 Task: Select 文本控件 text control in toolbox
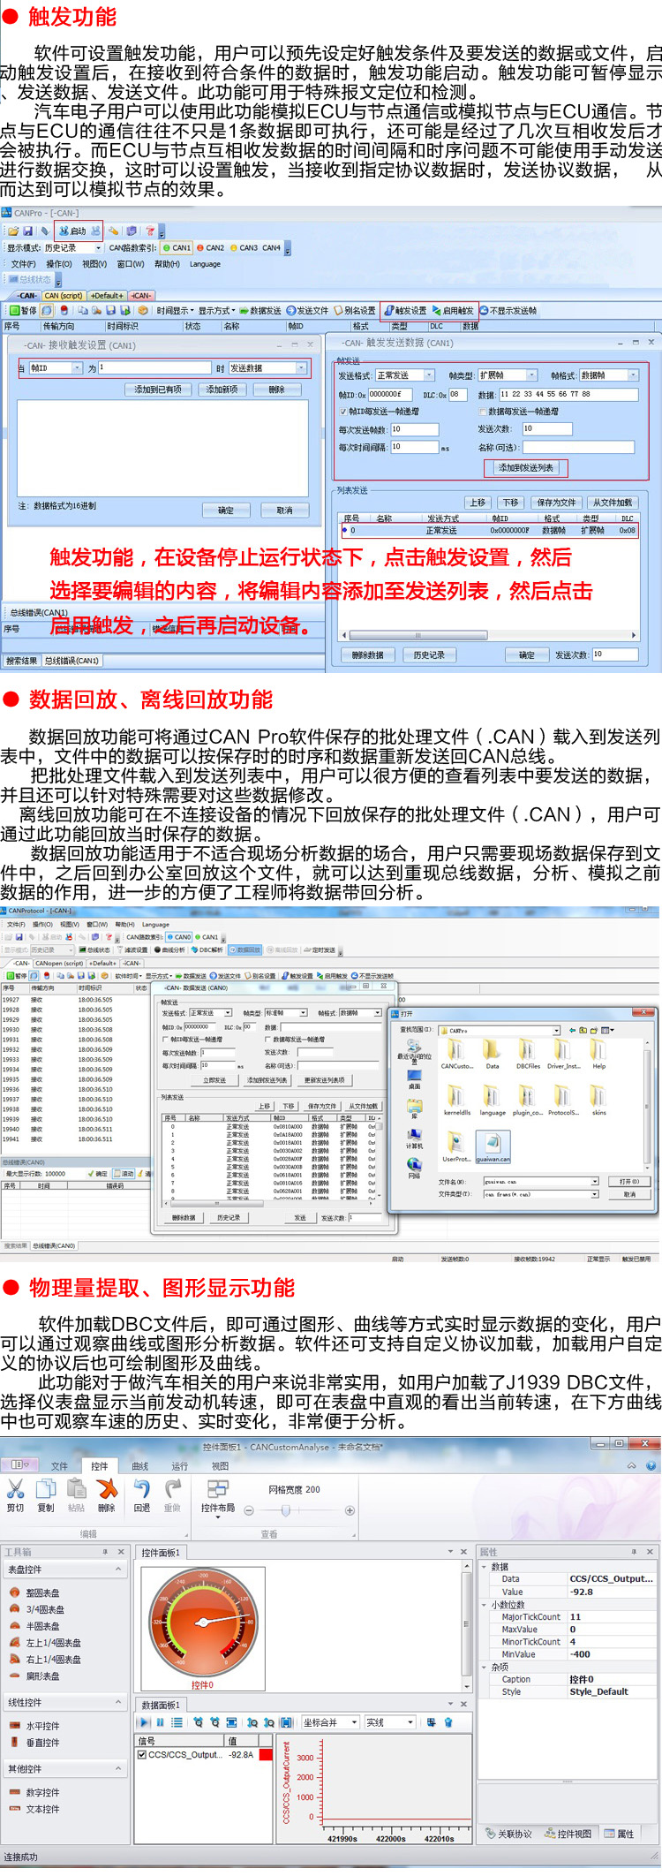pos(35,1809)
